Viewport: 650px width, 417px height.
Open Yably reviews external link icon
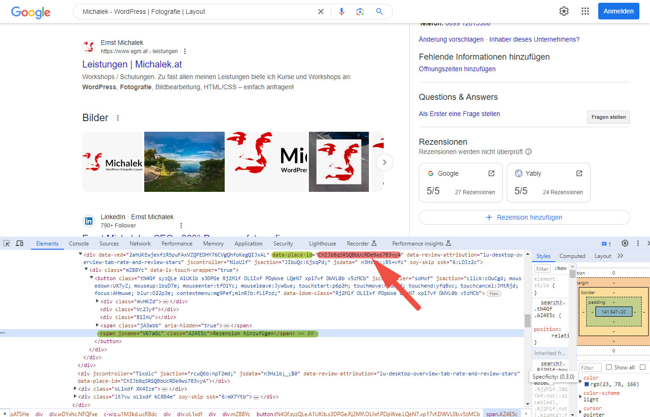click(579, 173)
